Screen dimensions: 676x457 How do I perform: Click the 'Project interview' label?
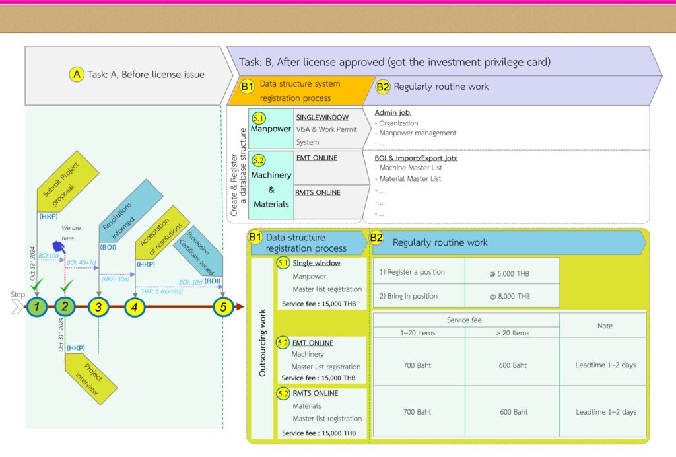(90, 379)
